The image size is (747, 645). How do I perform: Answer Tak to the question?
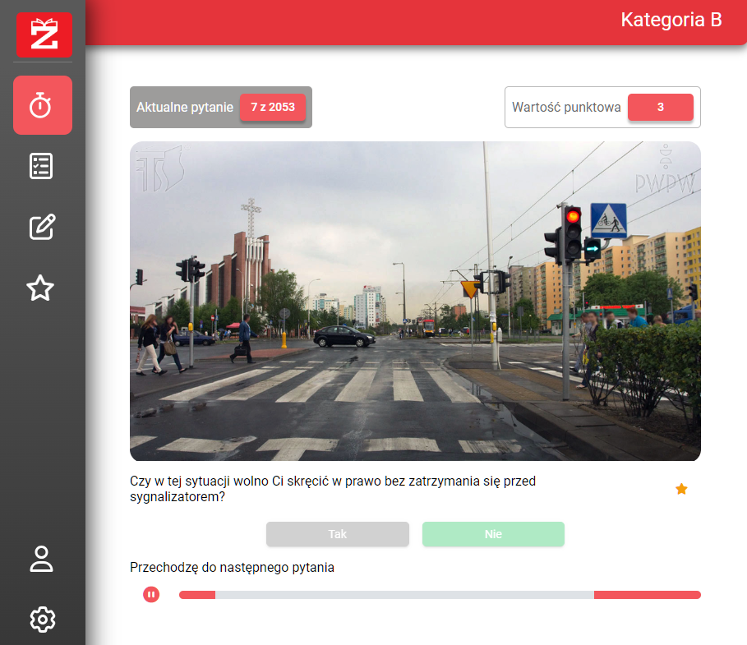[337, 534]
